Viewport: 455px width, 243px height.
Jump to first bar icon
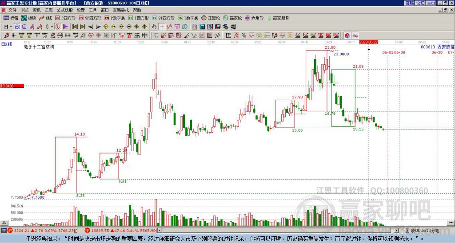point(75,27)
